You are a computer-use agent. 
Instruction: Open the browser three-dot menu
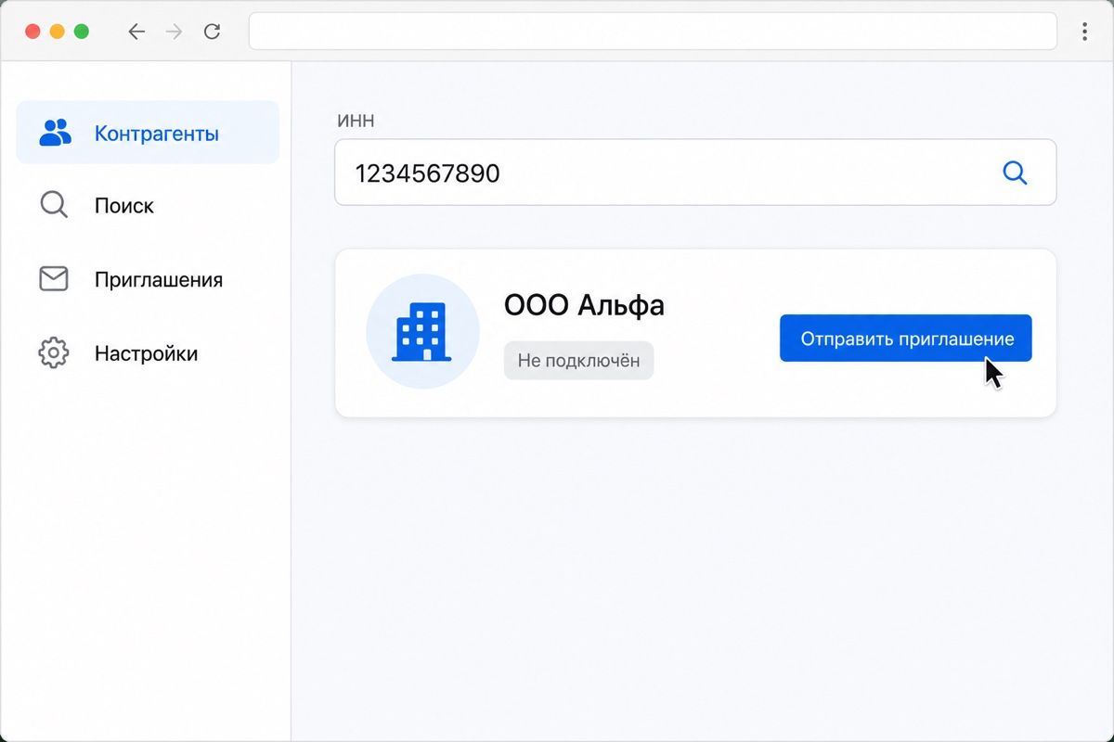(x=1084, y=32)
